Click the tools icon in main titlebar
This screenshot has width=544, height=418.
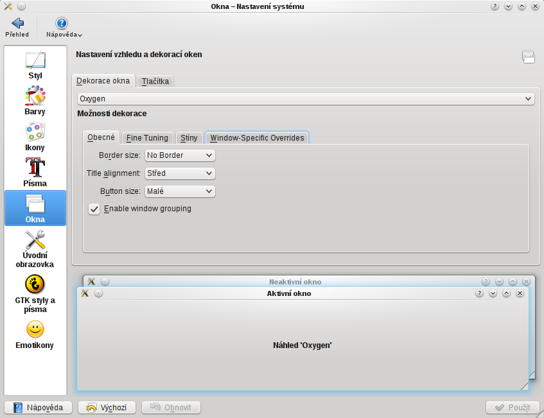tap(8, 6)
